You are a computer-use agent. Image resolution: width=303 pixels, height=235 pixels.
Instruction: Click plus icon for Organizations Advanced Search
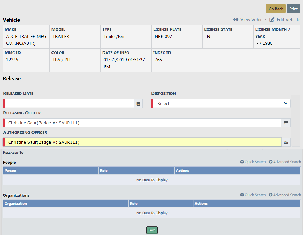pos(271,195)
